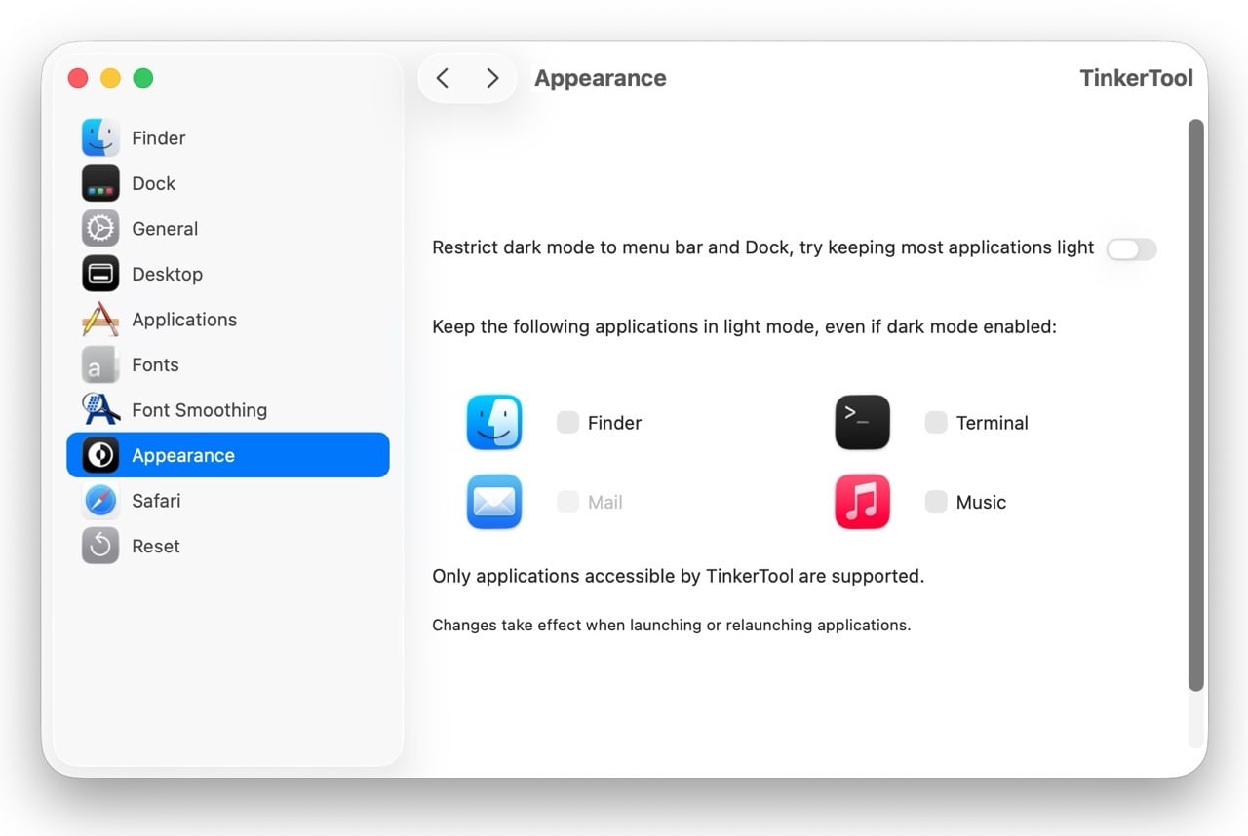Click the Music app icon
The height and width of the screenshot is (836, 1248).
click(862, 502)
